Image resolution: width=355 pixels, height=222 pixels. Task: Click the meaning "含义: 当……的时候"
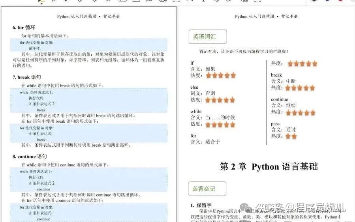tap(212, 118)
